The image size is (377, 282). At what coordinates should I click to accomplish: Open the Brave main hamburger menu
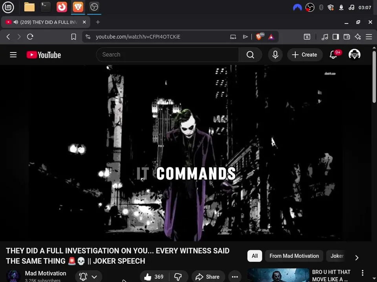pyautogui.click(x=369, y=37)
